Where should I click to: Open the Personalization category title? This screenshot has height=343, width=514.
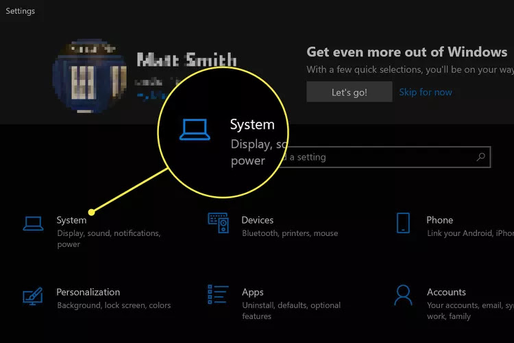(88, 292)
